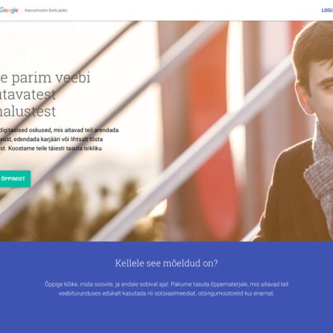Screen dimensions: 333x333
Task: Click the heading line ending 'alustest'
Action: pos(28,111)
